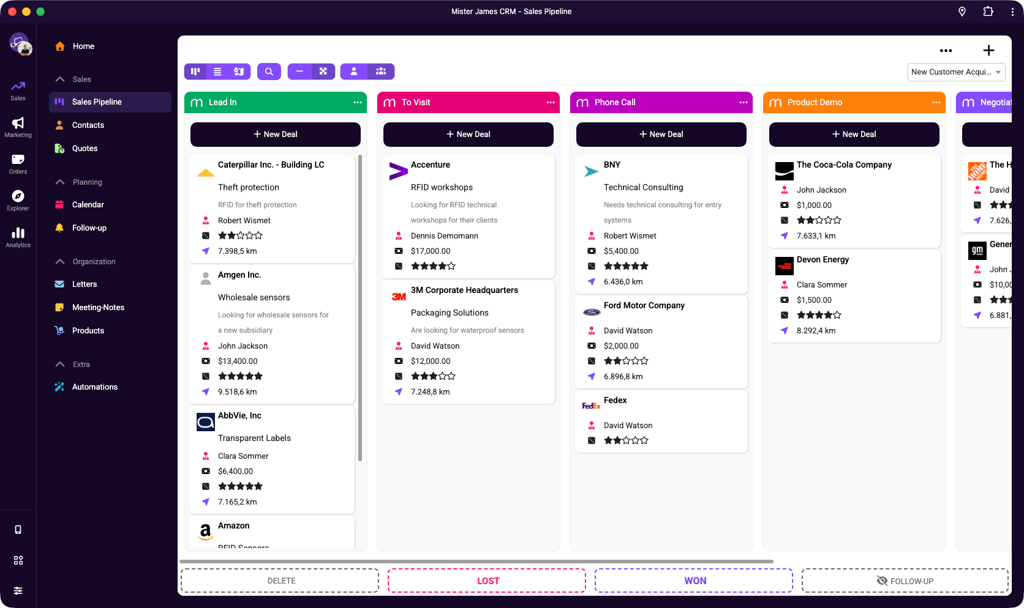Open the Sales Pipeline menu item
Viewport: 1024px width, 608px height.
point(110,102)
